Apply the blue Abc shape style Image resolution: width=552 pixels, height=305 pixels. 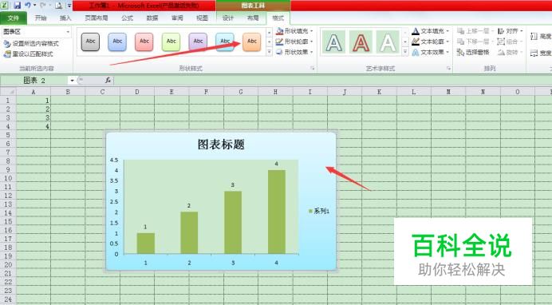coord(117,42)
